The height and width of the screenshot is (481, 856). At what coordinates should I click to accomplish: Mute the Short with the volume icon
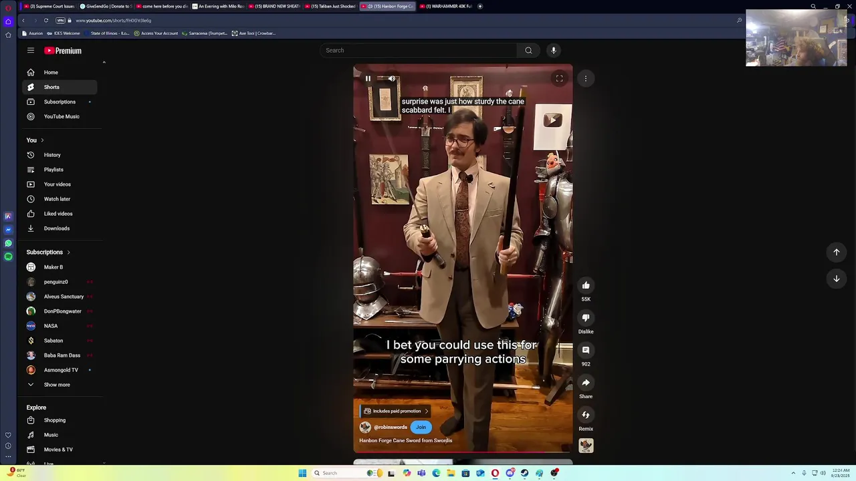[x=392, y=78]
